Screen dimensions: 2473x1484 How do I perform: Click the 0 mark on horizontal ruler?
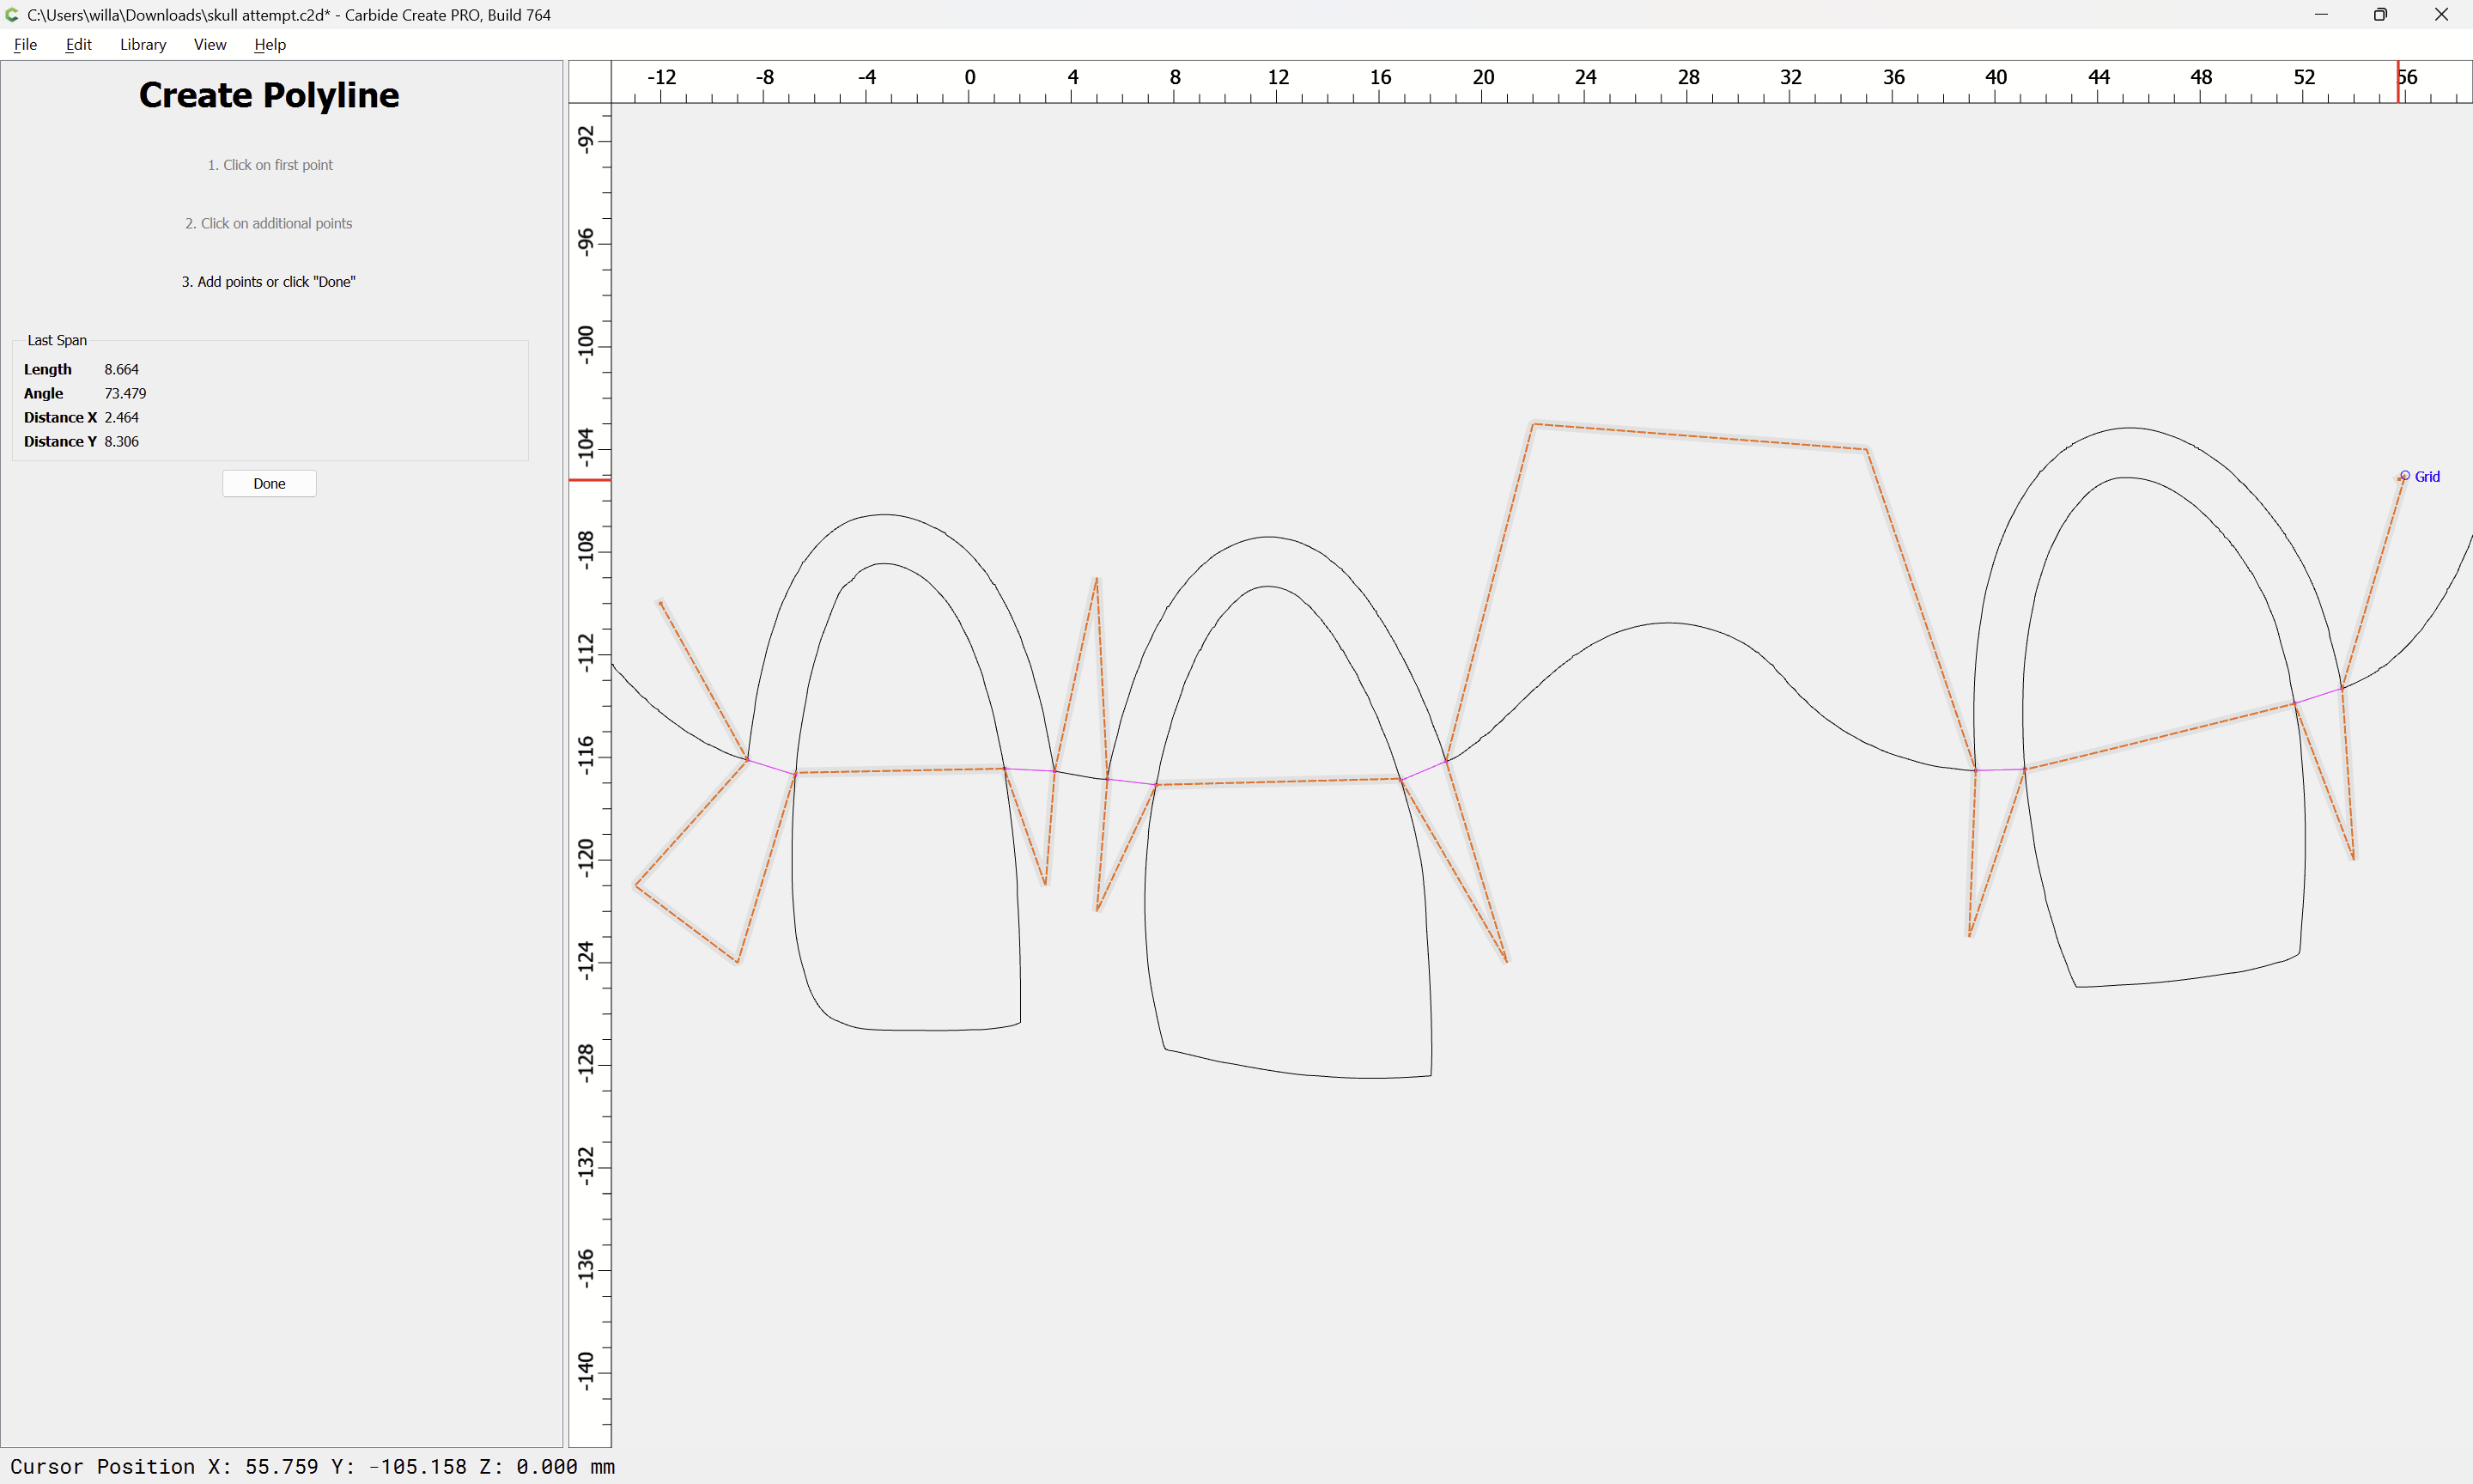pyautogui.click(x=969, y=78)
